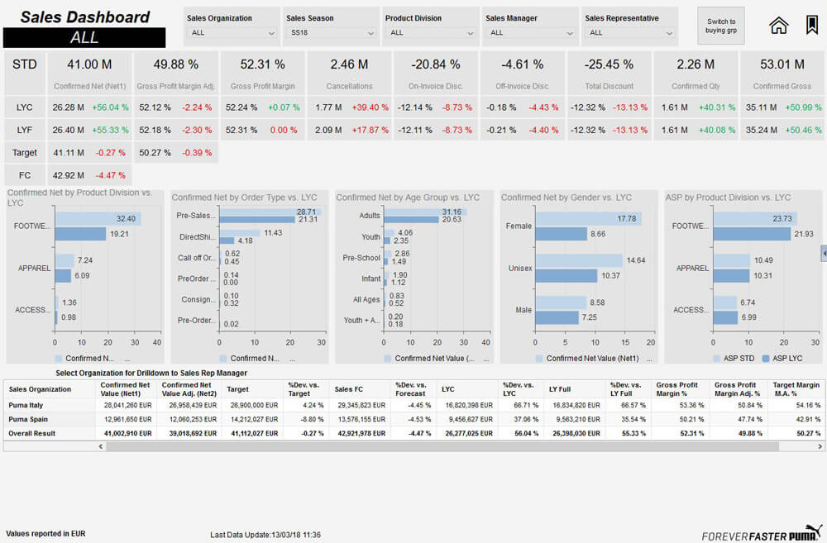Click the Adults 31.16 bar
Screen dimensions: 827x543
425,212
